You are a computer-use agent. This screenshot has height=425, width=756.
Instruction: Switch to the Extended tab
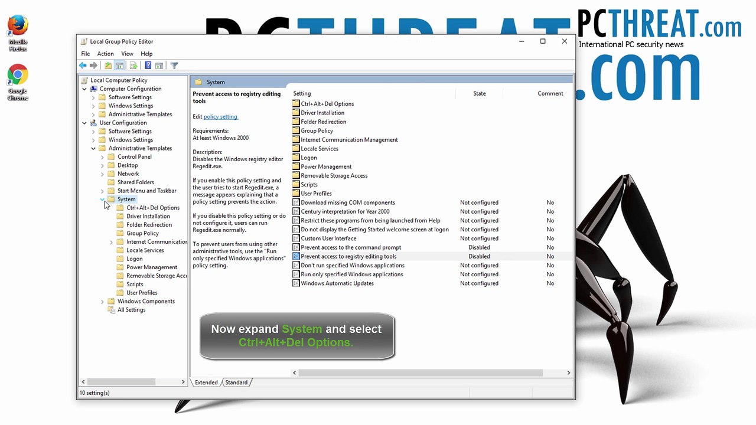[206, 382]
